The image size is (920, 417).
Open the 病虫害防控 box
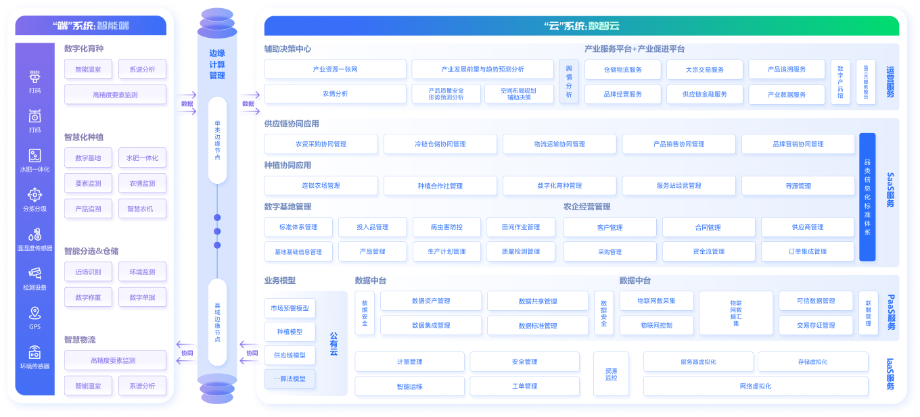click(x=446, y=227)
